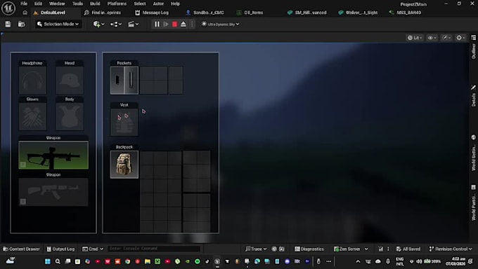Viewport: 478px width, 269px height.
Task: Open the Select menu
Action: [x=140, y=4]
